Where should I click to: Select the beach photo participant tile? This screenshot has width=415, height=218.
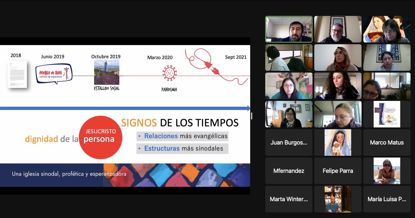[x=387, y=171]
